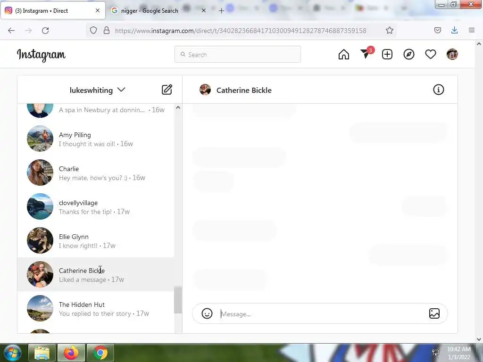Compose a new message pencil icon
Viewport: 483px width, 362px height.
point(167,90)
